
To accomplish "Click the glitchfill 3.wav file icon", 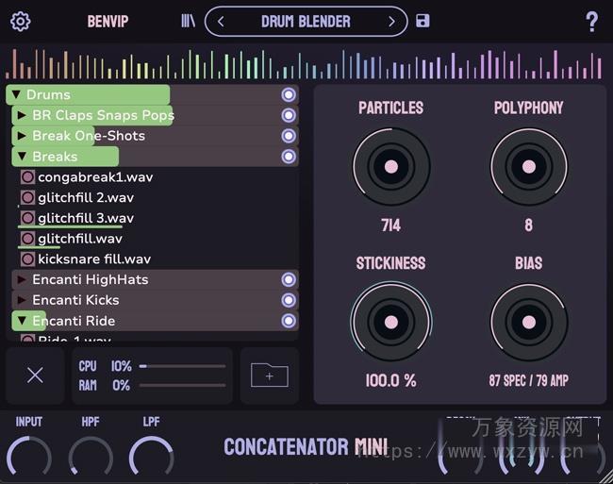I will point(27,218).
